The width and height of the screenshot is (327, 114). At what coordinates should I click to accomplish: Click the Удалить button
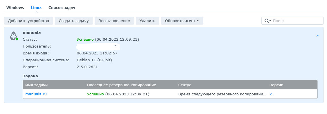point(148,21)
